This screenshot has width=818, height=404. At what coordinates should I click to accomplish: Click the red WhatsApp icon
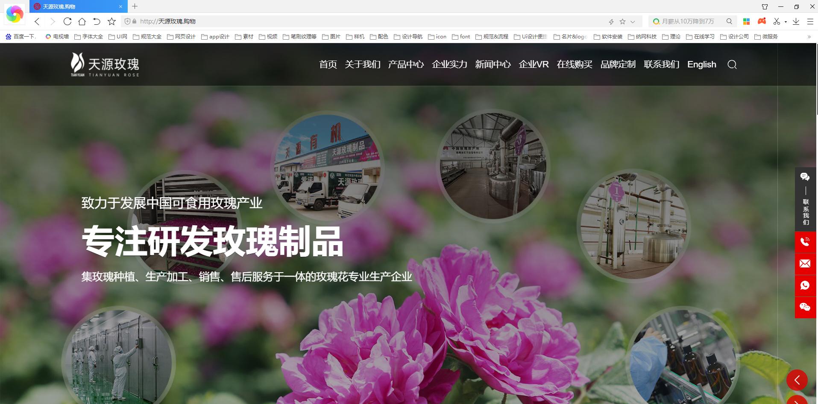point(805,285)
